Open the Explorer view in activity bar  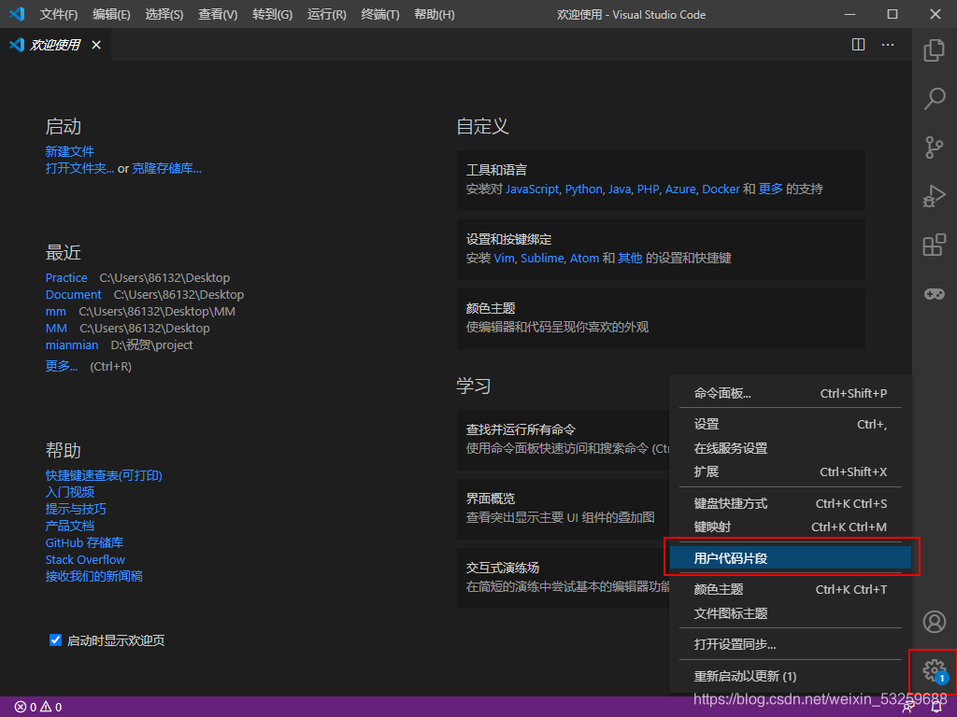pyautogui.click(x=934, y=50)
